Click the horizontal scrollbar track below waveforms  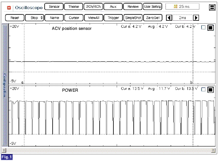pyautogui.click(x=108, y=150)
